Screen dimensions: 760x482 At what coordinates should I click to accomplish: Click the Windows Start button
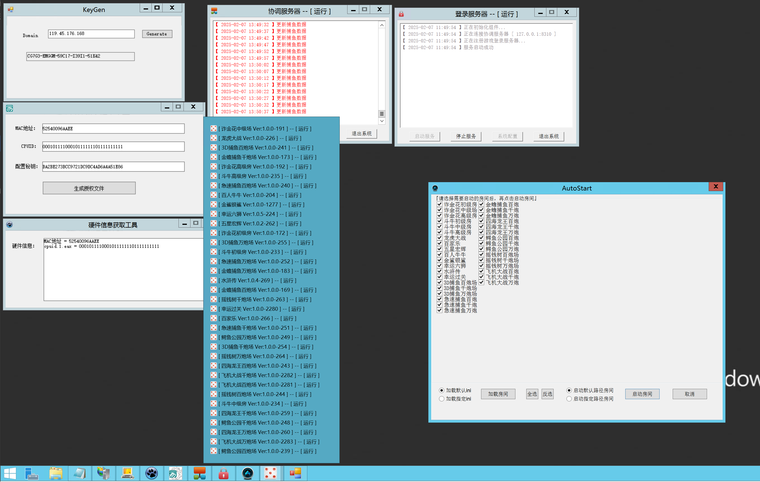click(10, 473)
